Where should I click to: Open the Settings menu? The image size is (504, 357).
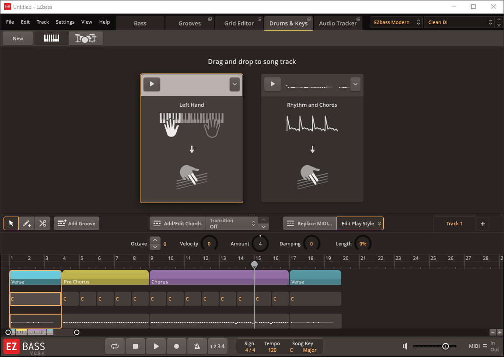(x=65, y=22)
